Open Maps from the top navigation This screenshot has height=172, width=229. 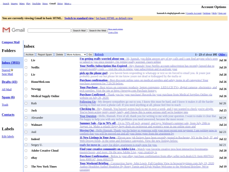pyautogui.click(x=22, y=3)
